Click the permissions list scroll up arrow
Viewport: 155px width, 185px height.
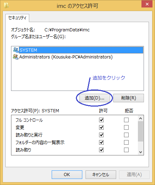141,118
